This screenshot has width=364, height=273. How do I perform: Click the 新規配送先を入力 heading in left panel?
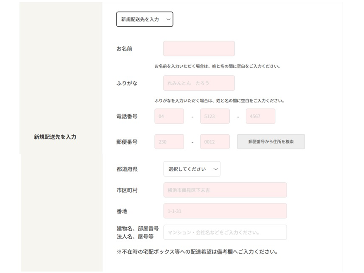point(55,137)
